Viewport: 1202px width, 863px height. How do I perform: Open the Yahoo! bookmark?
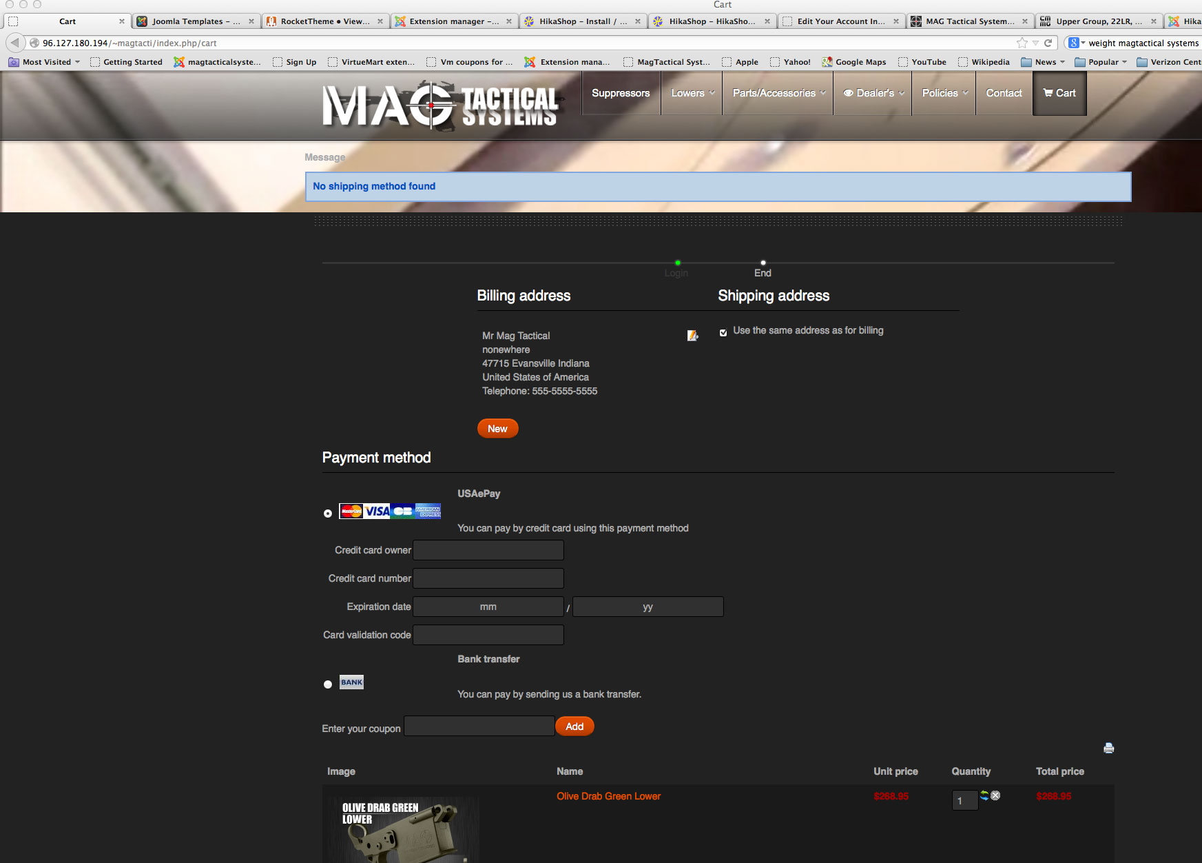790,62
